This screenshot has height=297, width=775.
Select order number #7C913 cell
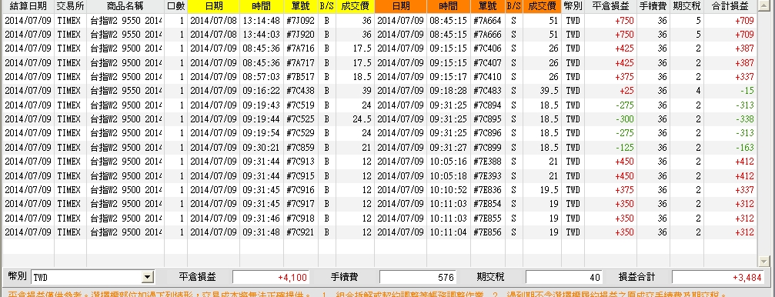point(300,162)
